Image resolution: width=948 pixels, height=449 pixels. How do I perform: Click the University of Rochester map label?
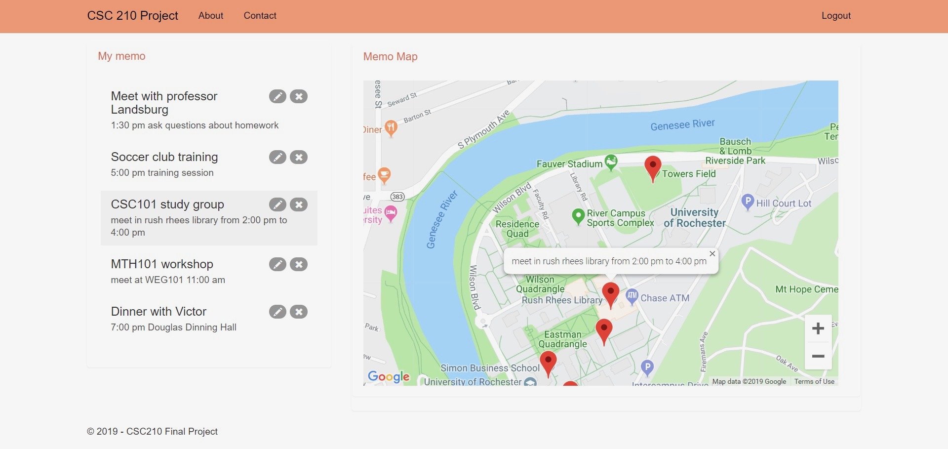coord(695,218)
